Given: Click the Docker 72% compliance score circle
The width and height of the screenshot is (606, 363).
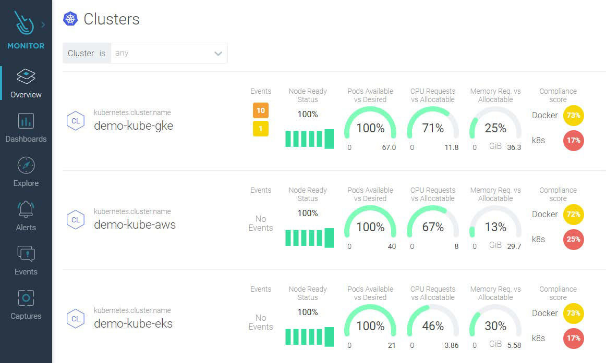Looking at the screenshot, I should 573,215.
